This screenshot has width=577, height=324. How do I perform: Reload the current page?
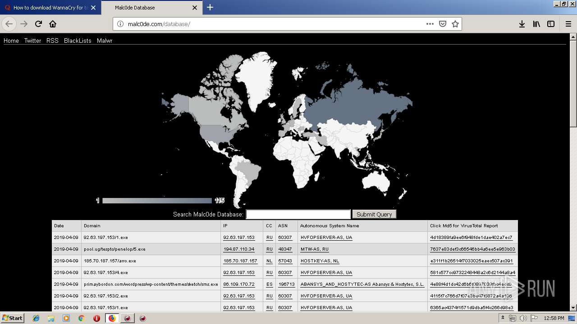tap(38, 24)
